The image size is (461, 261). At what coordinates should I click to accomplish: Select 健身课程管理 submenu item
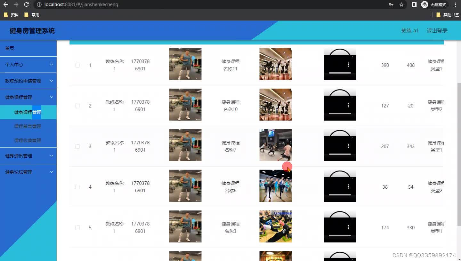(x=28, y=112)
